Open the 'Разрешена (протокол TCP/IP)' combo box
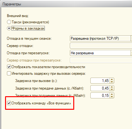The width and height of the screenshot is (132, 129). click(x=101, y=38)
